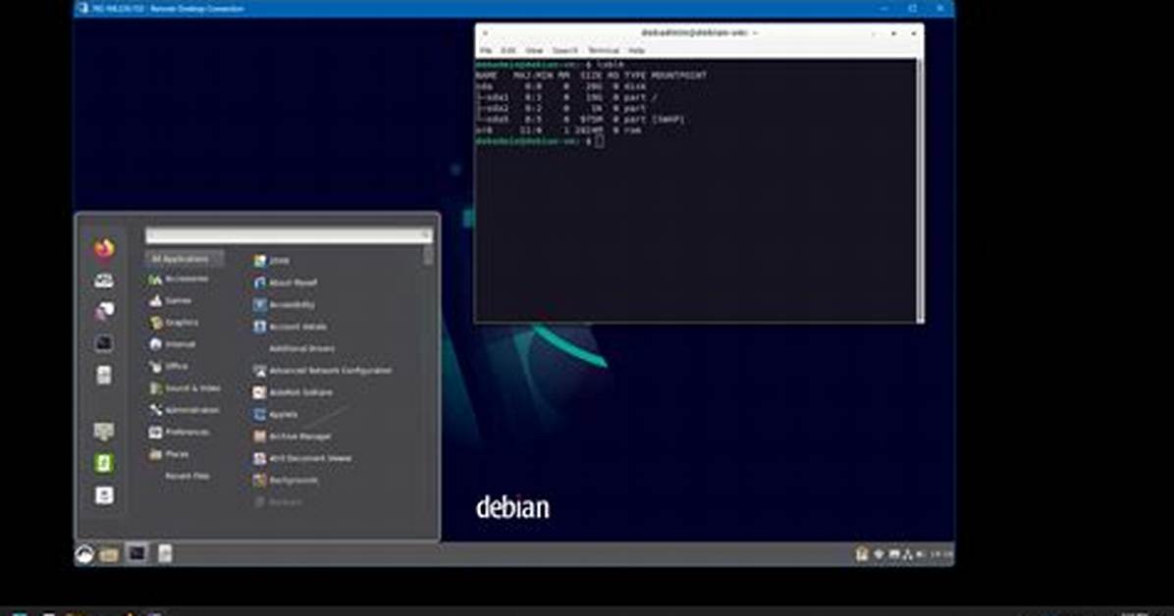Open the Sound & Video category
Screen dimensions: 1174x616
pyautogui.click(x=185, y=388)
